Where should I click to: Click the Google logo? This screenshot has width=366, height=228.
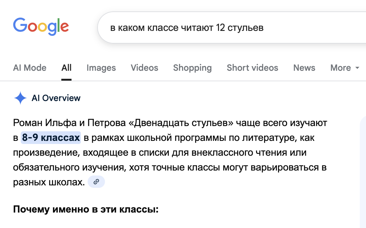[x=41, y=27]
